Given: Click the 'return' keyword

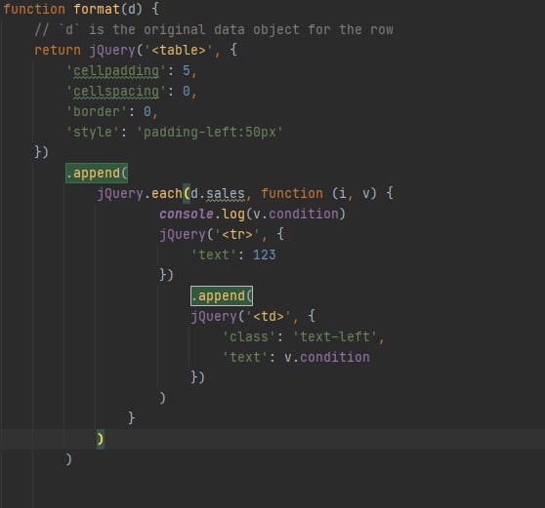Looking at the screenshot, I should pos(58,51).
